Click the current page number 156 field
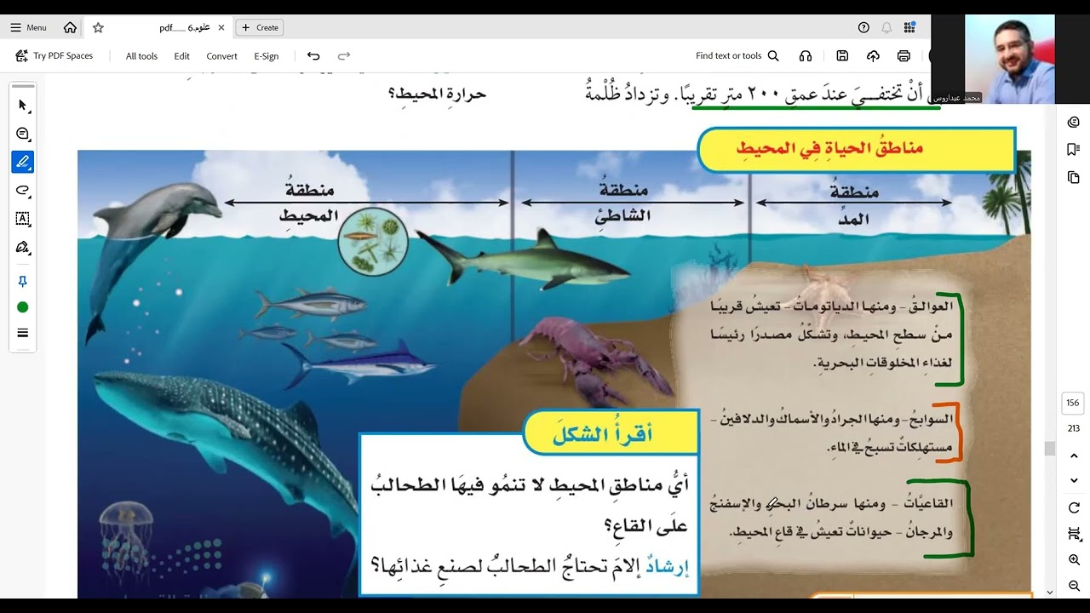This screenshot has width=1090, height=613. pyautogui.click(x=1073, y=404)
